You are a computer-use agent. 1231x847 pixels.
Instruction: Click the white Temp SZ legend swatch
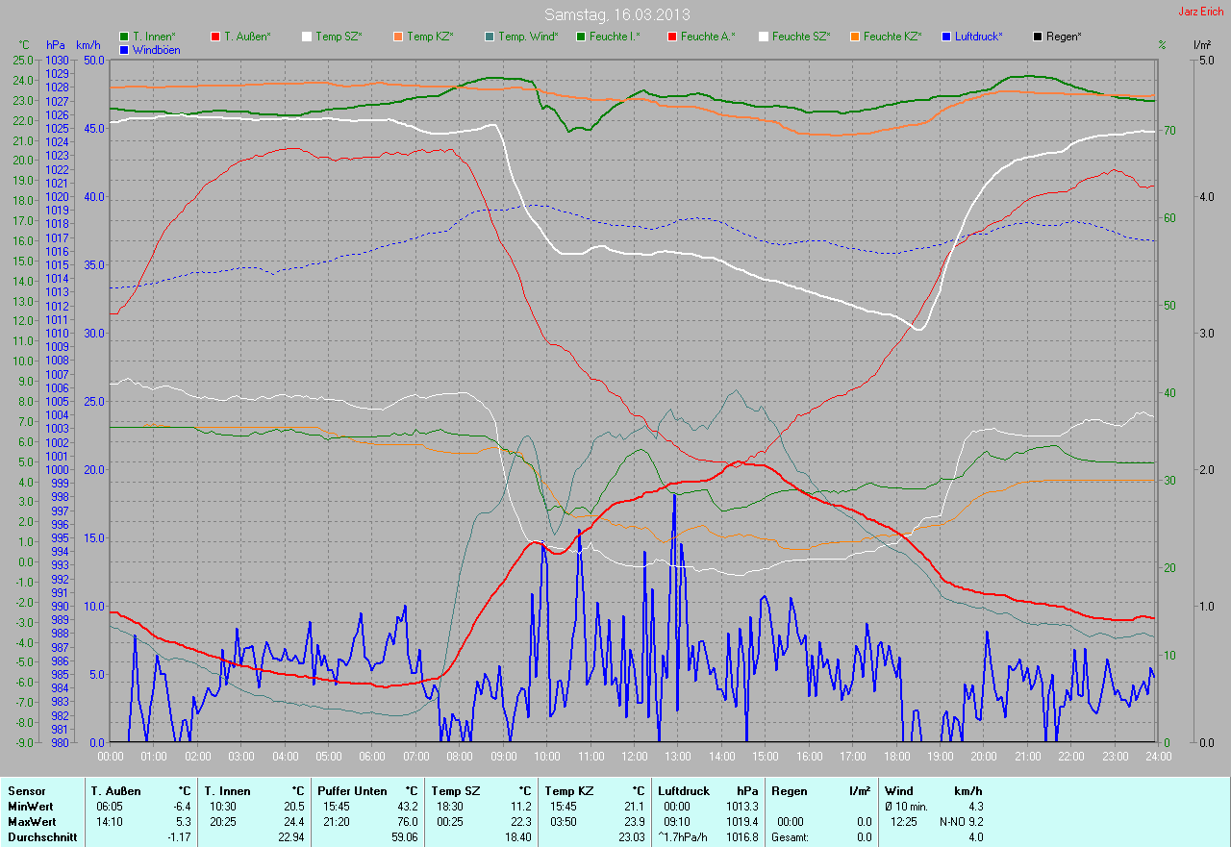[307, 37]
